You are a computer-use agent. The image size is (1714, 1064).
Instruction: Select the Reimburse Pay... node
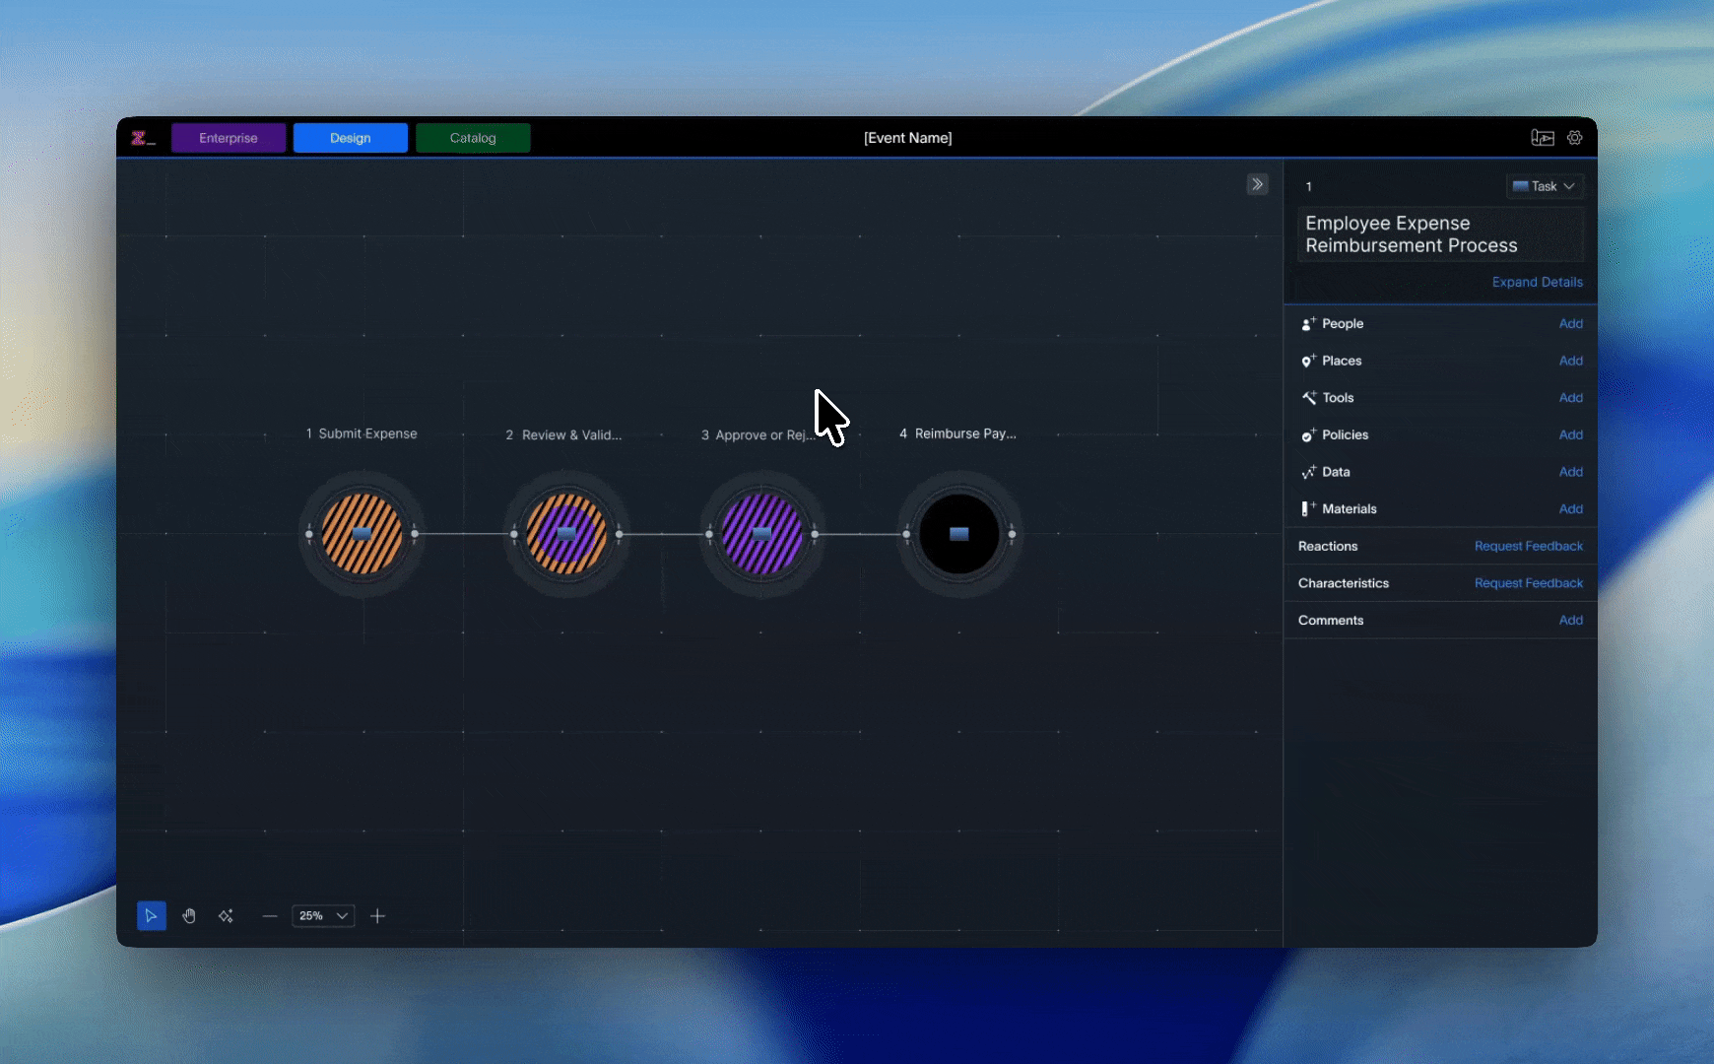[959, 534]
